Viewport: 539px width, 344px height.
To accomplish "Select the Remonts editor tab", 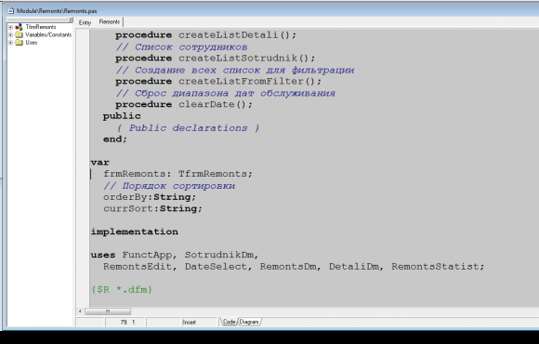I will (x=110, y=22).
